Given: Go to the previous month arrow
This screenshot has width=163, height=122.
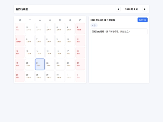Looking at the screenshot, I should [118, 9].
